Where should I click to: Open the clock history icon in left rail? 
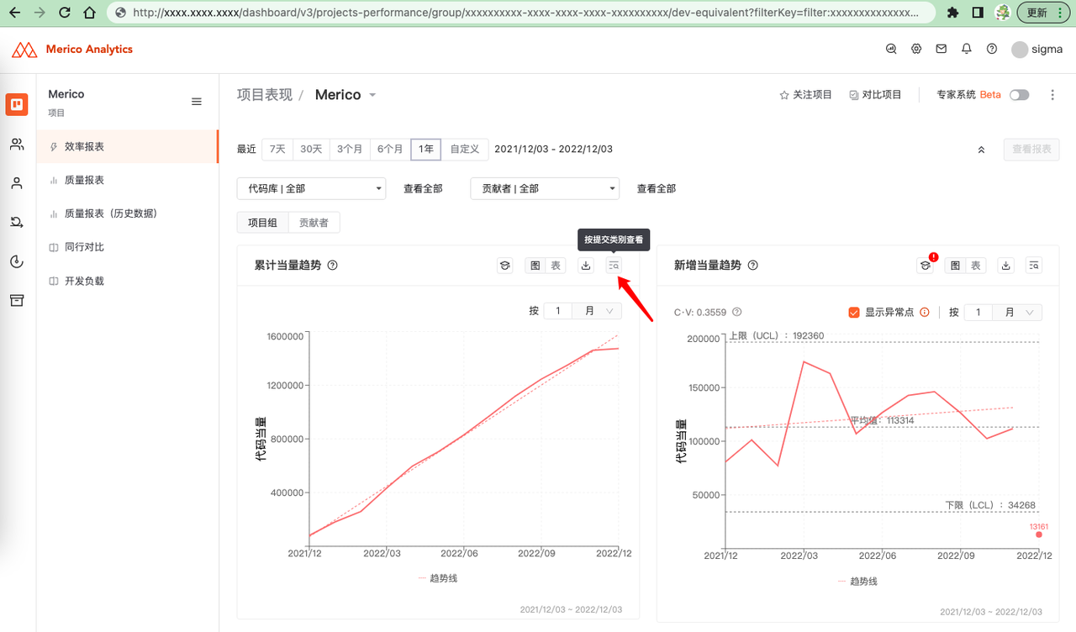coord(17,261)
